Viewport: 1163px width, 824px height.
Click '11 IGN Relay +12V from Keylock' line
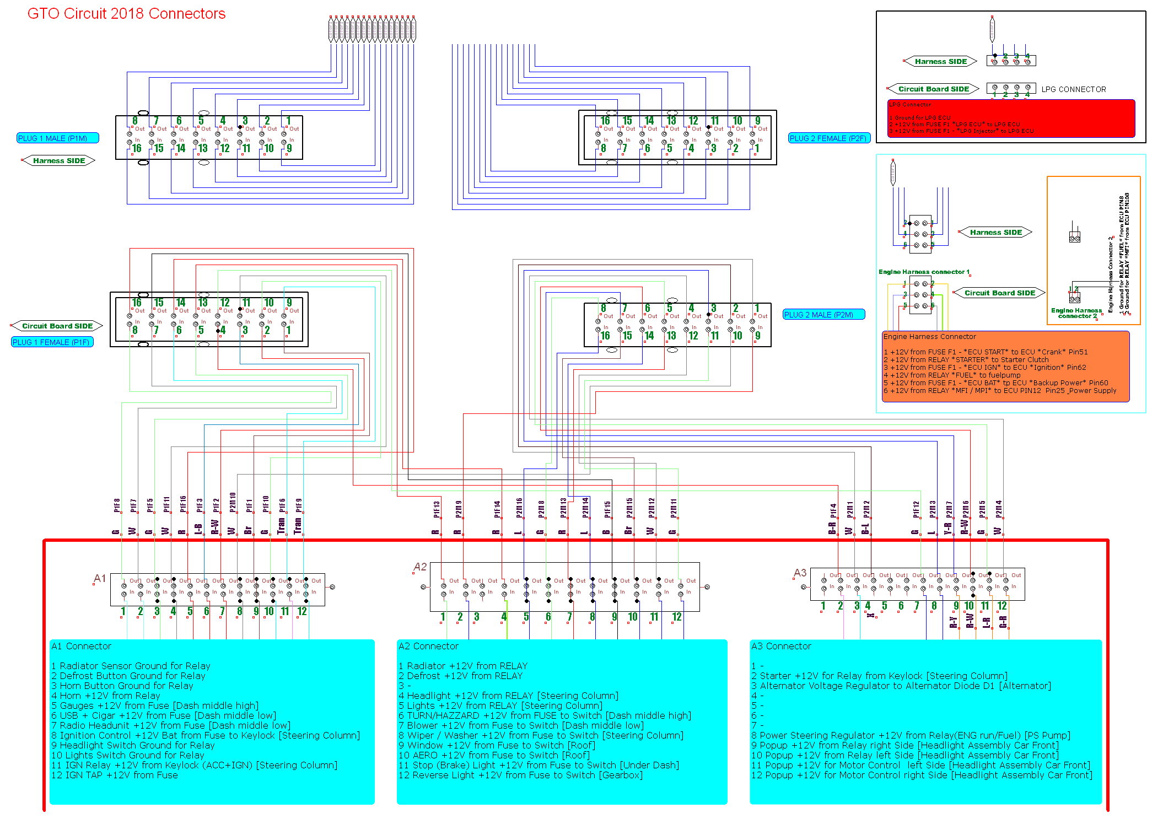194,766
